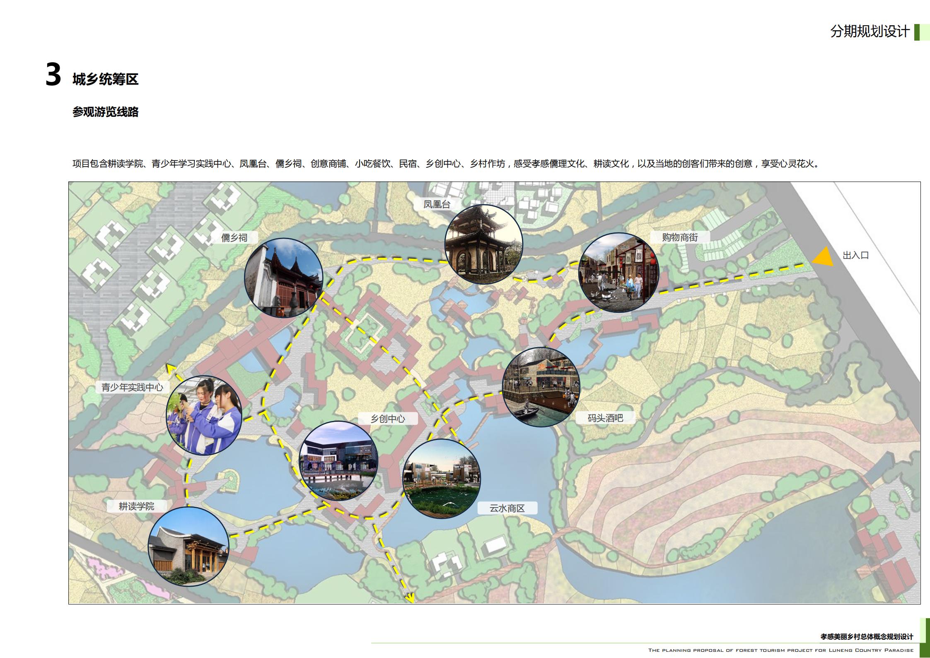Click the 云水商区 lakeside photo circle

(x=442, y=479)
